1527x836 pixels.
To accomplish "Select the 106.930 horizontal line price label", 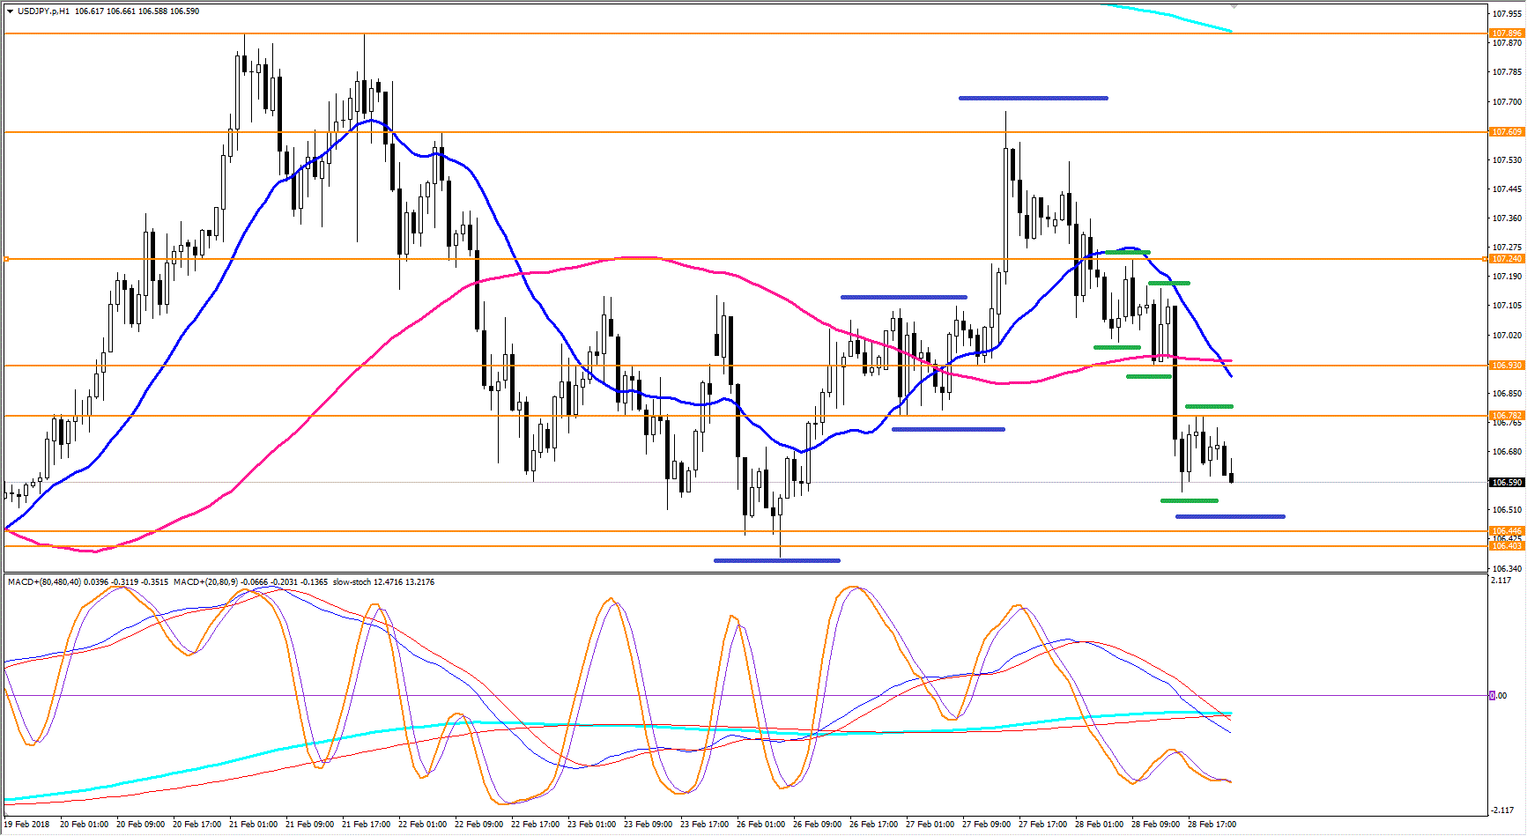I will point(1507,365).
